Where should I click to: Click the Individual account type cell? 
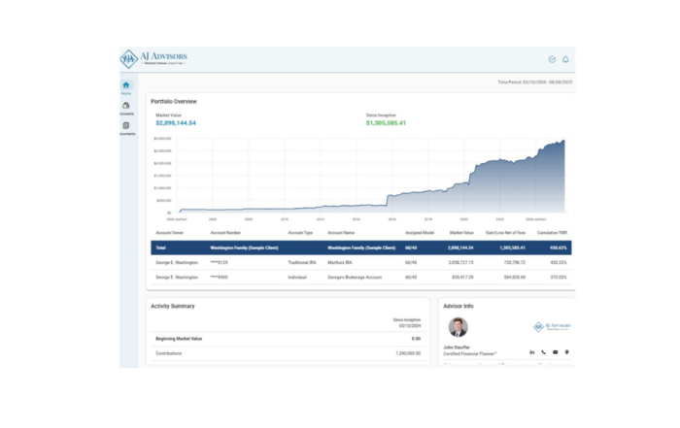[297, 278]
